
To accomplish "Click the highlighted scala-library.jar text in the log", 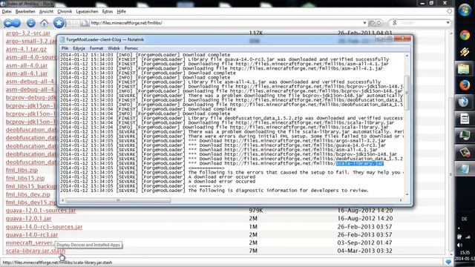I will pos(359,163).
